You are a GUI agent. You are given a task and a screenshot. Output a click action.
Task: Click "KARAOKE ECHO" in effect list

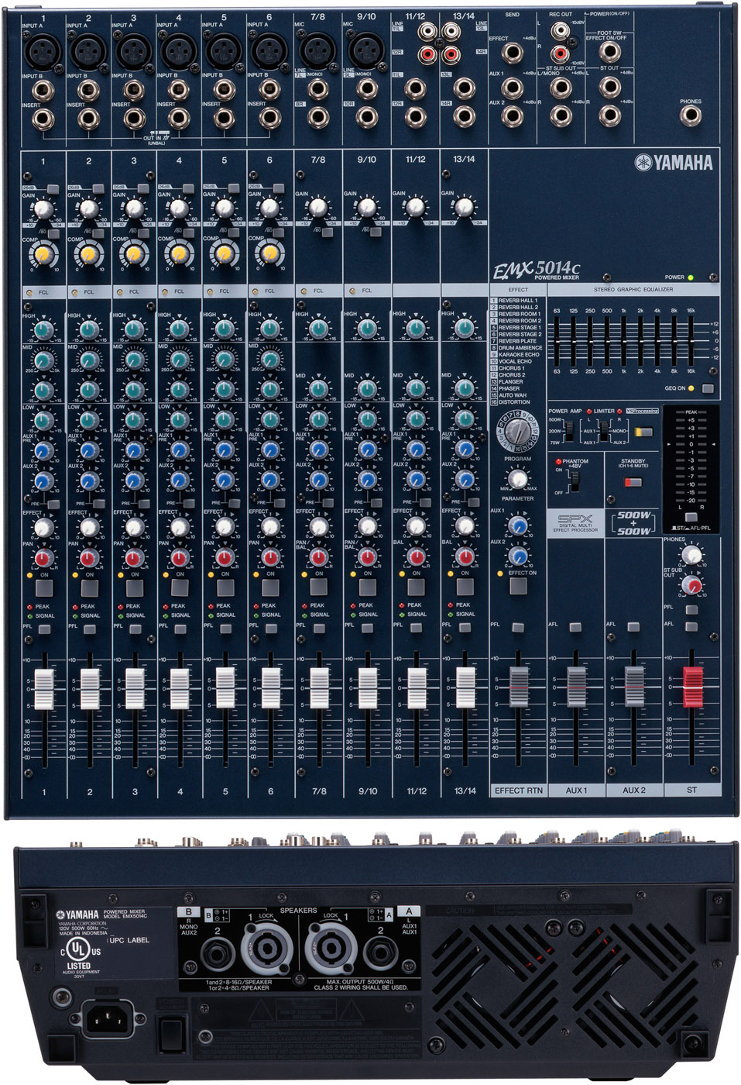(x=519, y=354)
